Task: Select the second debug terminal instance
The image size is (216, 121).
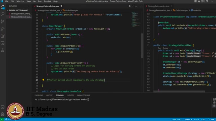Action: point(214,106)
